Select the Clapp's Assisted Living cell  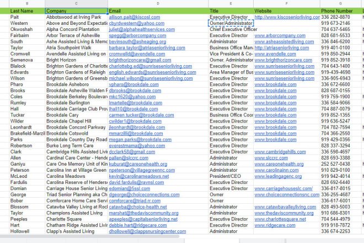click(x=76, y=231)
